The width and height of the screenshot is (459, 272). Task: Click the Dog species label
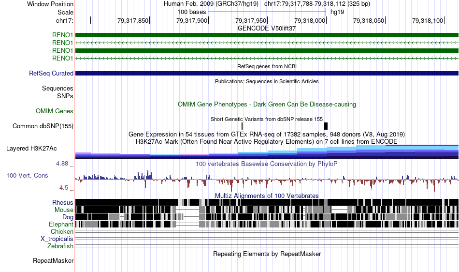tap(68, 217)
